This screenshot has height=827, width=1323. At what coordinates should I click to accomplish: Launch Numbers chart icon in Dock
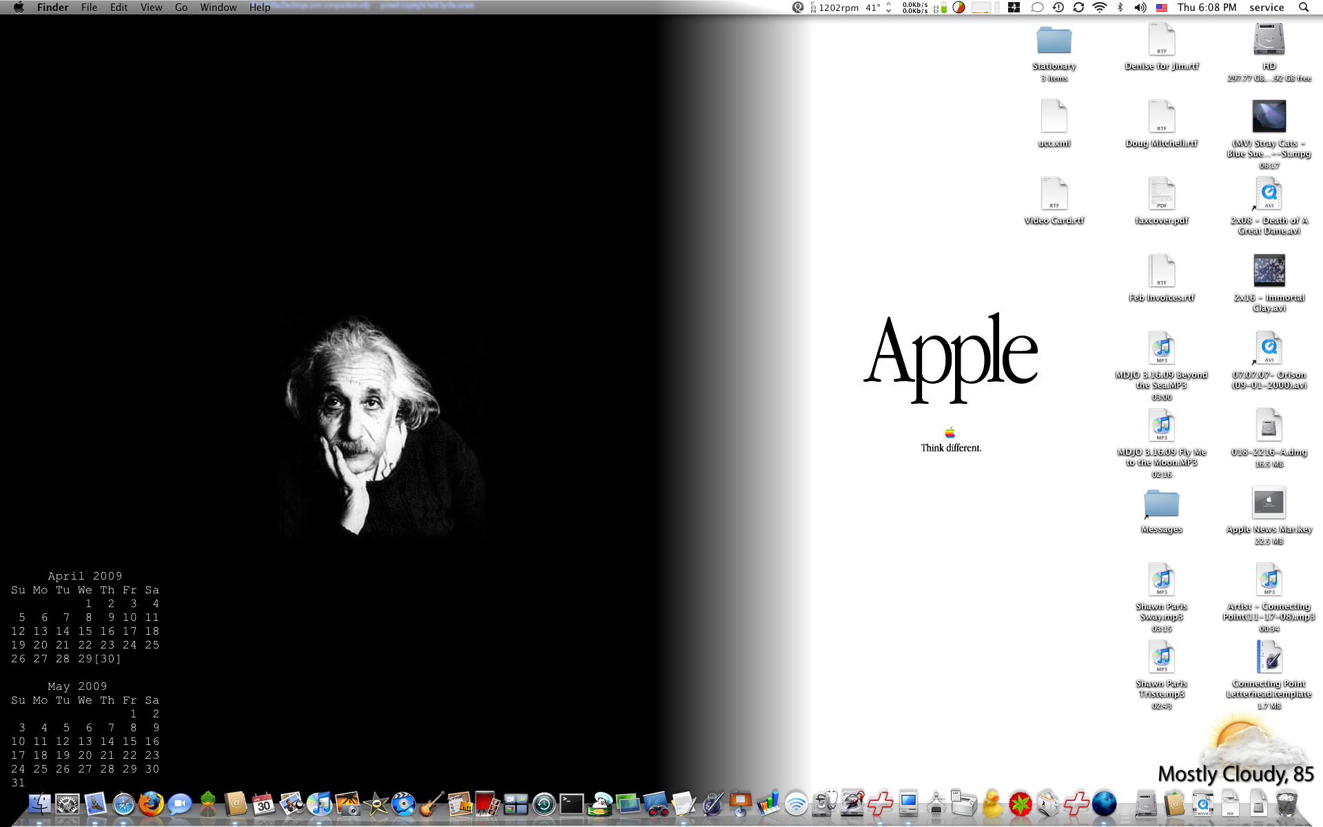click(x=768, y=804)
